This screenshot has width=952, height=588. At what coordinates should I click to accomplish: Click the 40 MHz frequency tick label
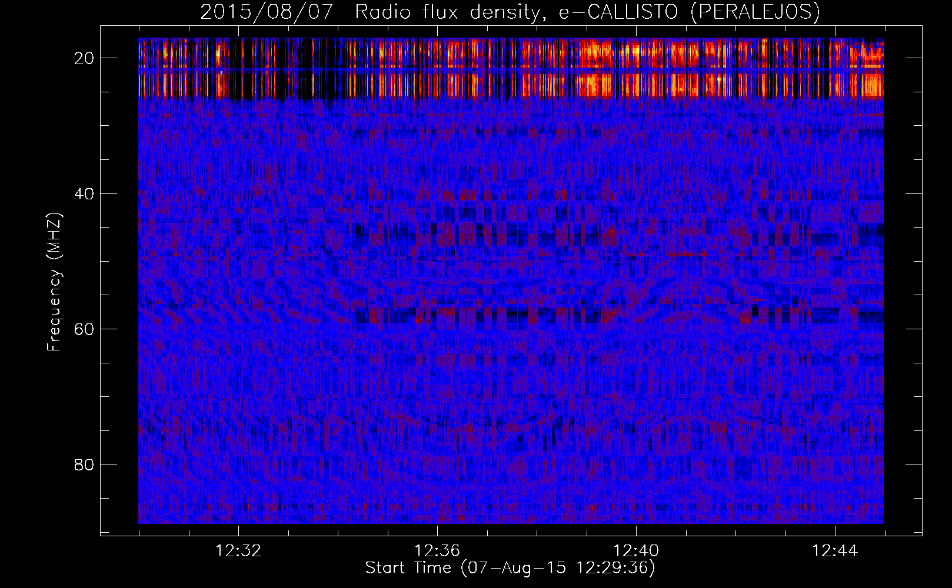pos(84,193)
